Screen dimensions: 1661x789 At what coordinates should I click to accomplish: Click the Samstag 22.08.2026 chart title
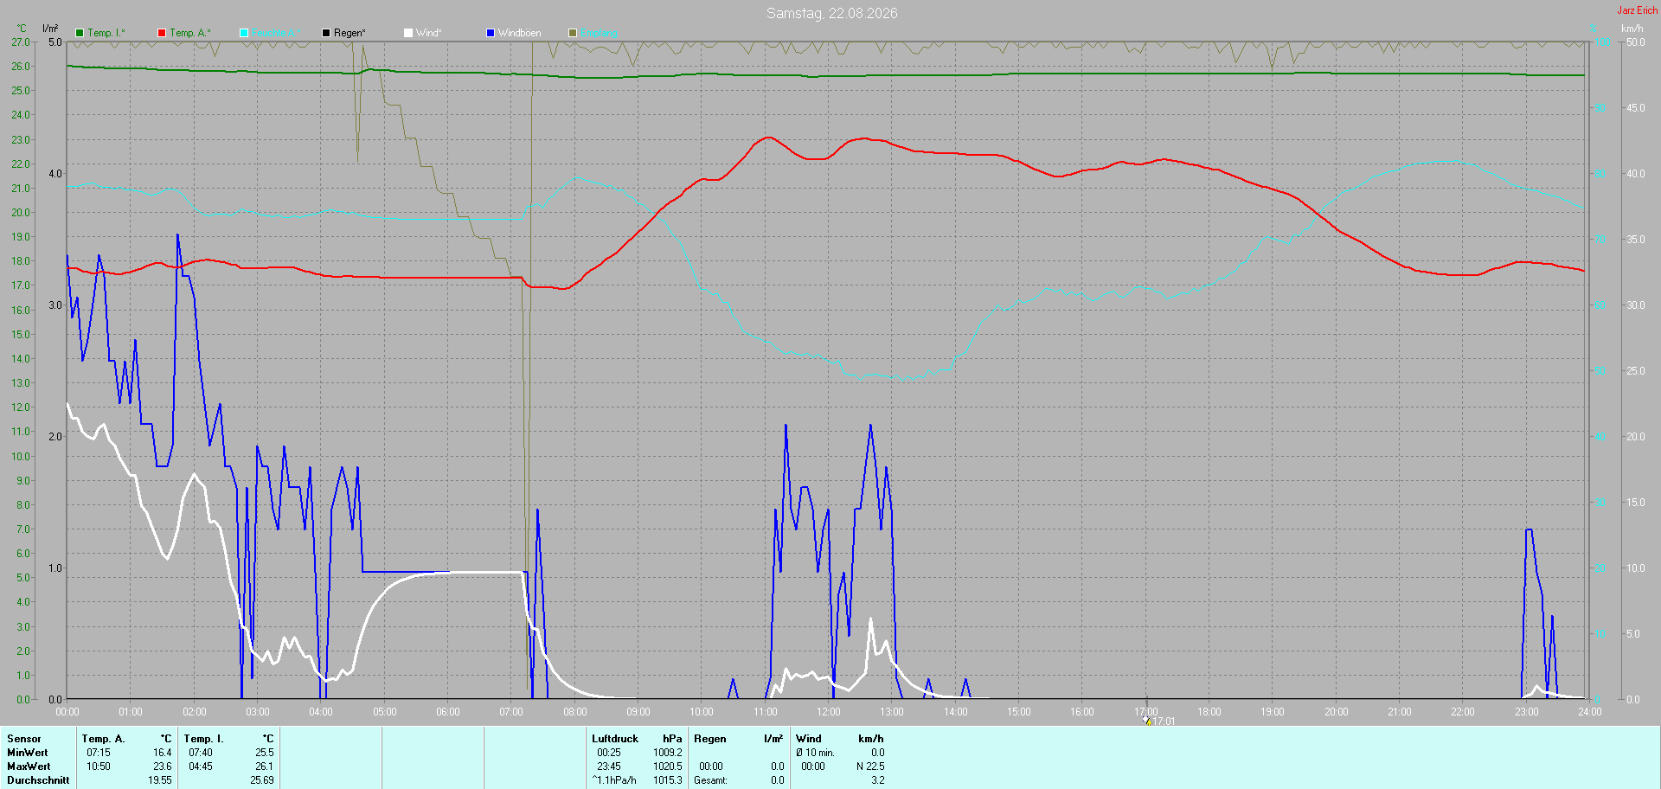click(x=831, y=13)
